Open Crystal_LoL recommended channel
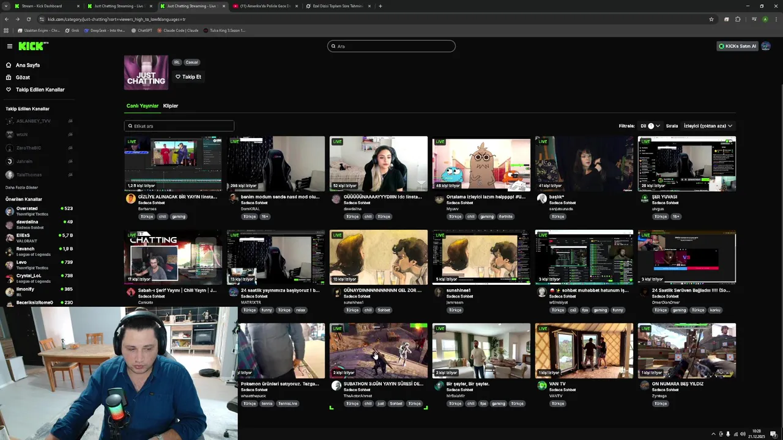The width and height of the screenshot is (783, 440). 38,278
